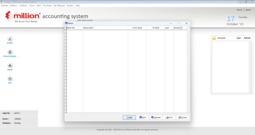
Task: Open the Sales menu
Action: 39,5
